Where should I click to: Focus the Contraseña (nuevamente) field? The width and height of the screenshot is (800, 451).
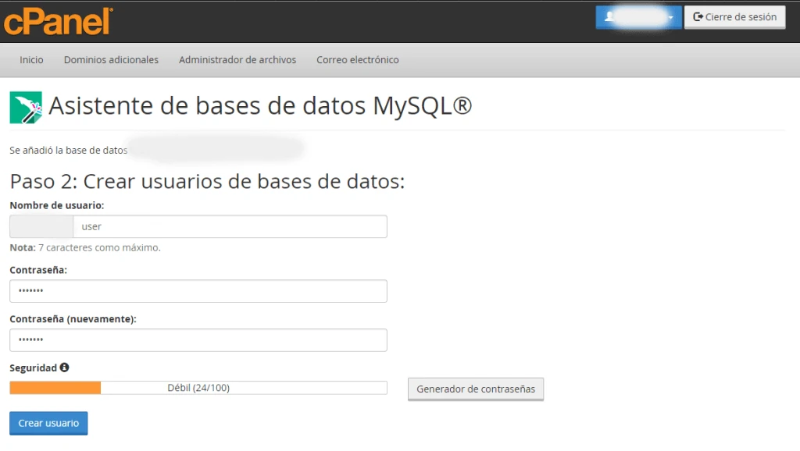click(x=198, y=340)
